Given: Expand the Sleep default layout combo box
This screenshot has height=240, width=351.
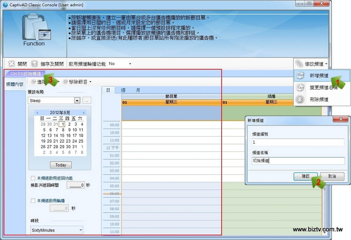Looking at the screenshot, I should (77, 101).
